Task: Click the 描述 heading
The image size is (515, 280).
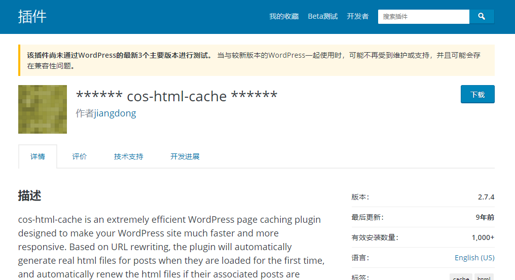Action: click(x=29, y=195)
